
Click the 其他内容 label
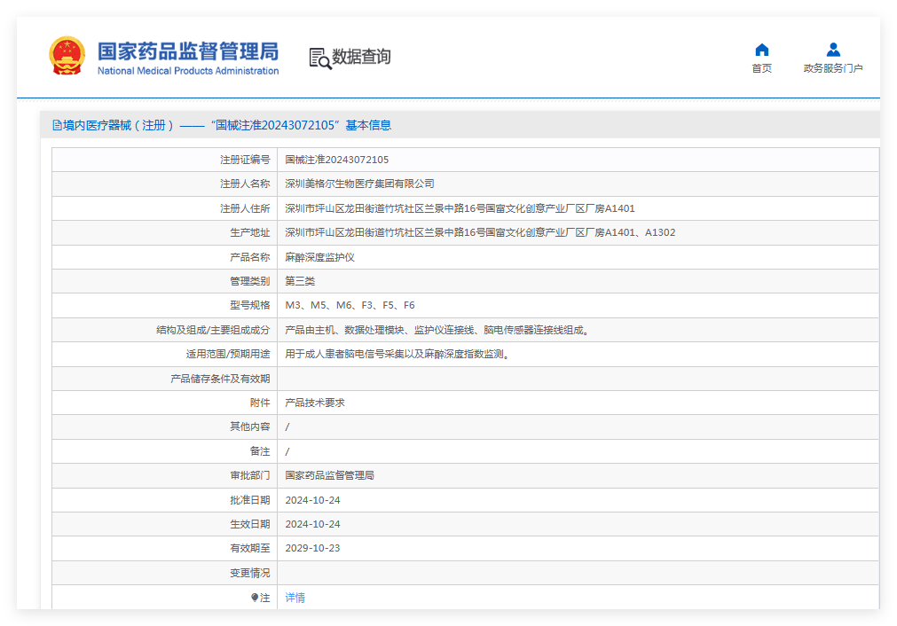250,426
